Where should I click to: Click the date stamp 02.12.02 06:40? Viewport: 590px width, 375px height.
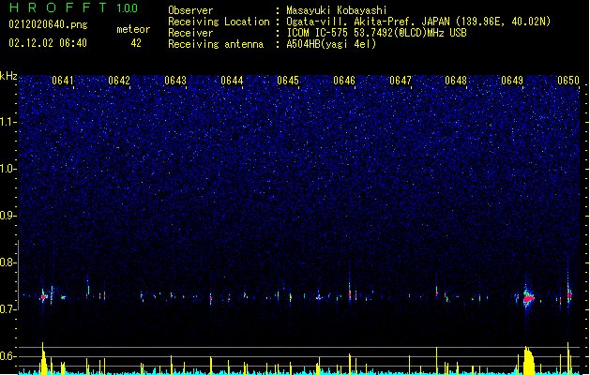click(48, 43)
